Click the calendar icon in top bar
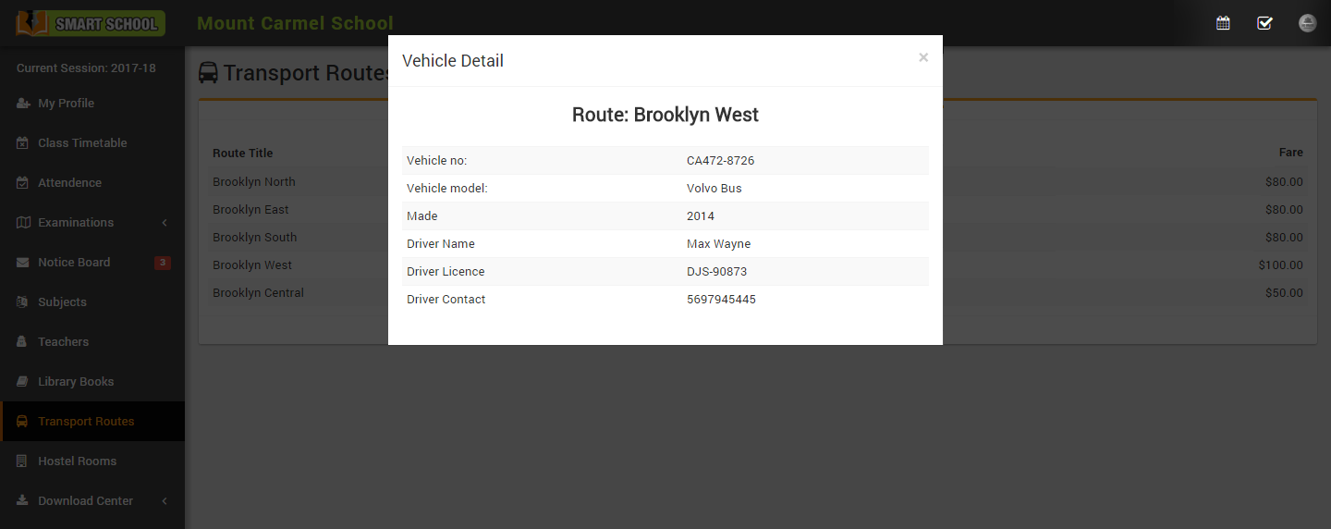 click(x=1223, y=23)
